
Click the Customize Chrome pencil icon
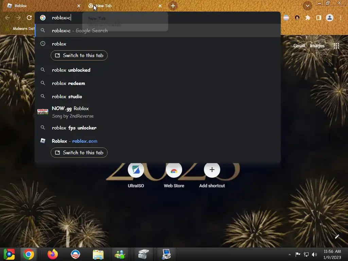(x=337, y=237)
